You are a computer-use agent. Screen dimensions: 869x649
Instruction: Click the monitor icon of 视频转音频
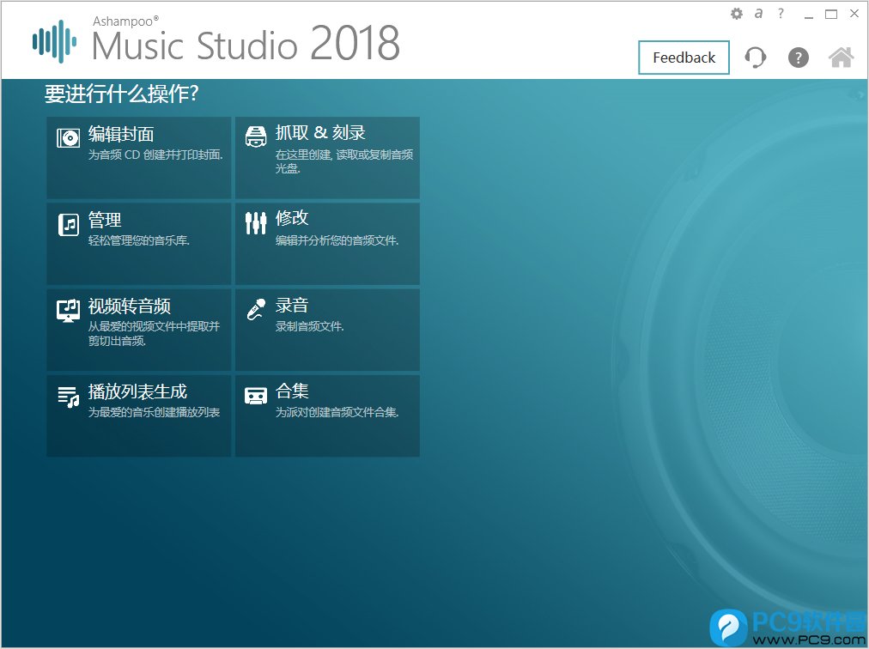click(68, 311)
